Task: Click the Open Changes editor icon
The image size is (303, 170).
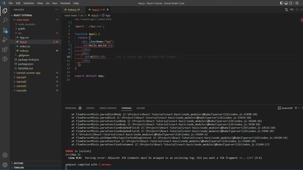Action: tap(286, 9)
